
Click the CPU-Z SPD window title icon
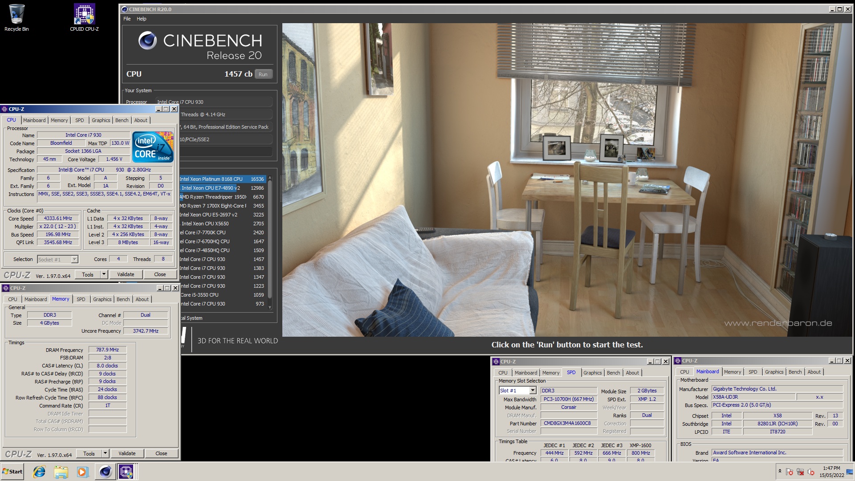coord(496,362)
